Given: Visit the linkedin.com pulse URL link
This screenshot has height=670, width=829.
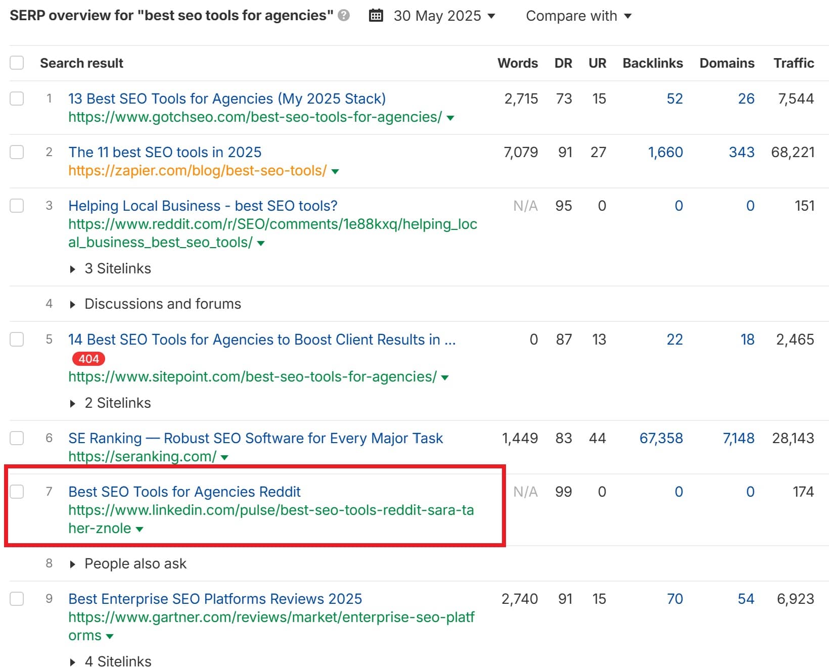Looking at the screenshot, I should pos(271,519).
